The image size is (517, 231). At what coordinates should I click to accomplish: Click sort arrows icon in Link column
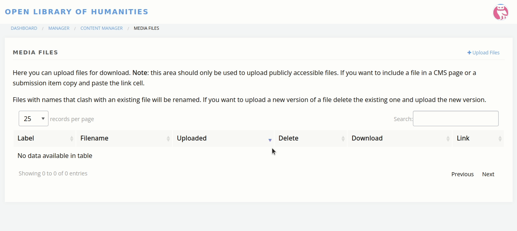[500, 139]
